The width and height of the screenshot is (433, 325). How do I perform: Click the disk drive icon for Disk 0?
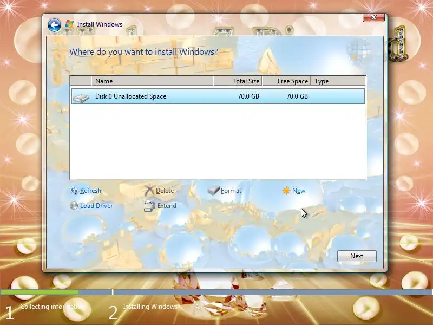[81, 97]
